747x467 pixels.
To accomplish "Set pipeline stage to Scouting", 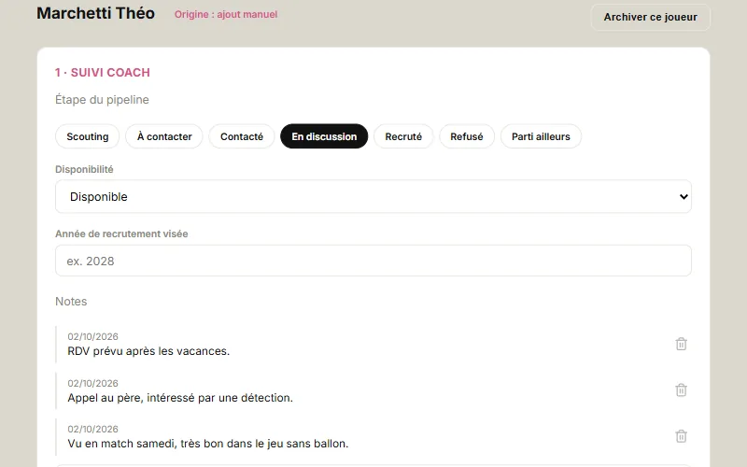I will tap(88, 136).
